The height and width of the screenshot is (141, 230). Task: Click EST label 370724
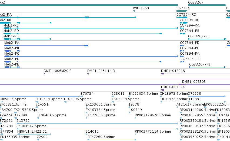pyautogui.click(x=87, y=94)
